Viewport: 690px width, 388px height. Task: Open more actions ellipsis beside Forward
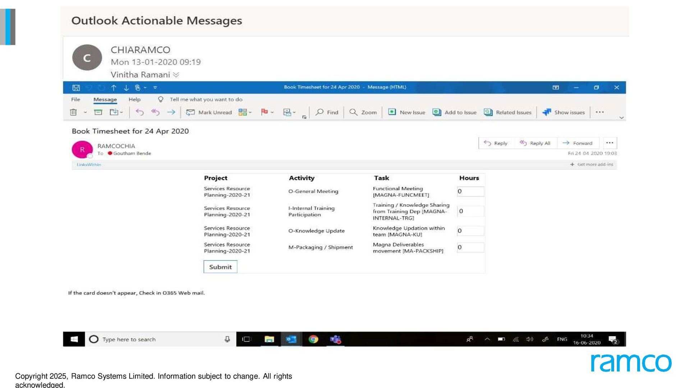click(x=609, y=143)
